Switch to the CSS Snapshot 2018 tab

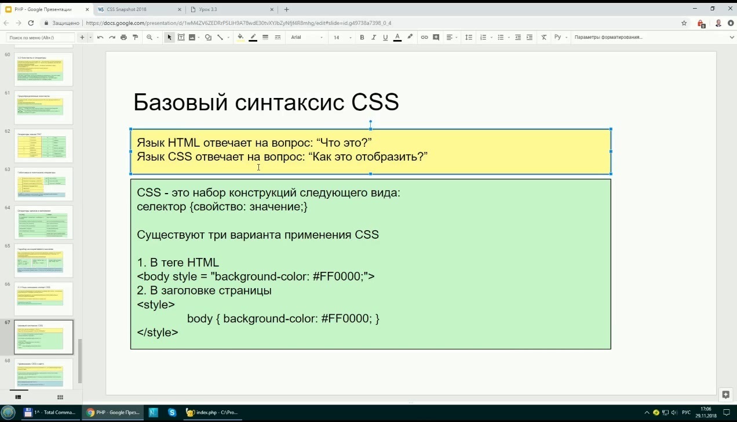coord(138,9)
